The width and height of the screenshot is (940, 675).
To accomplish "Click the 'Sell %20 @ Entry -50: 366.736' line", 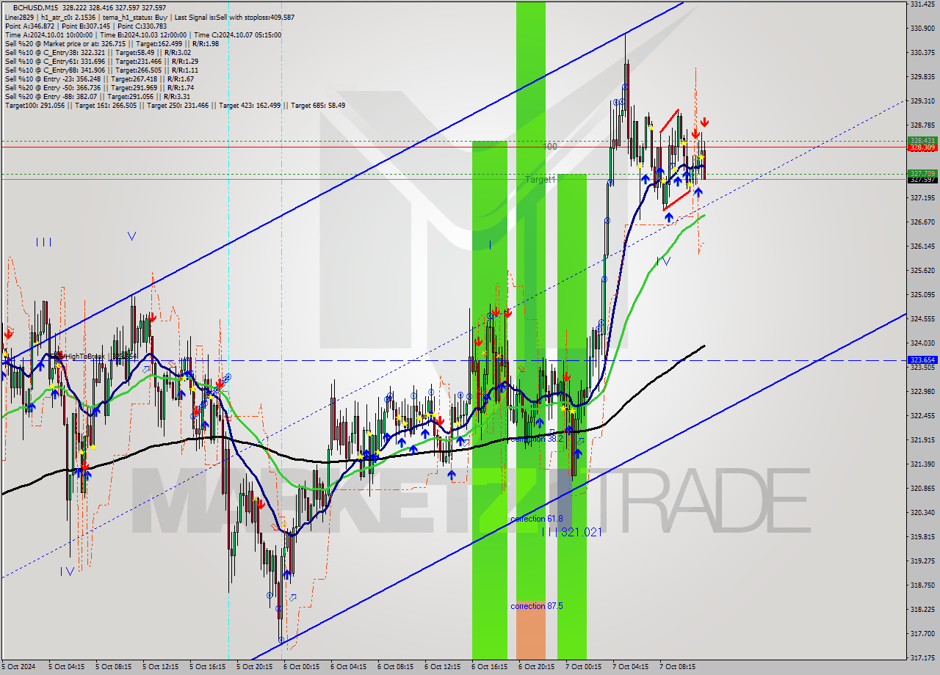I will pyautogui.click(x=99, y=87).
